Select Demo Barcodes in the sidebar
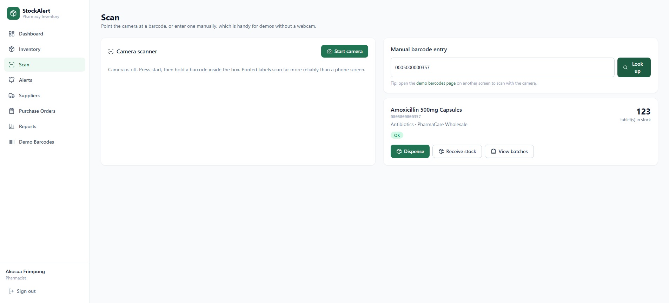Viewport: 669px width, 303px height. [x=45, y=142]
